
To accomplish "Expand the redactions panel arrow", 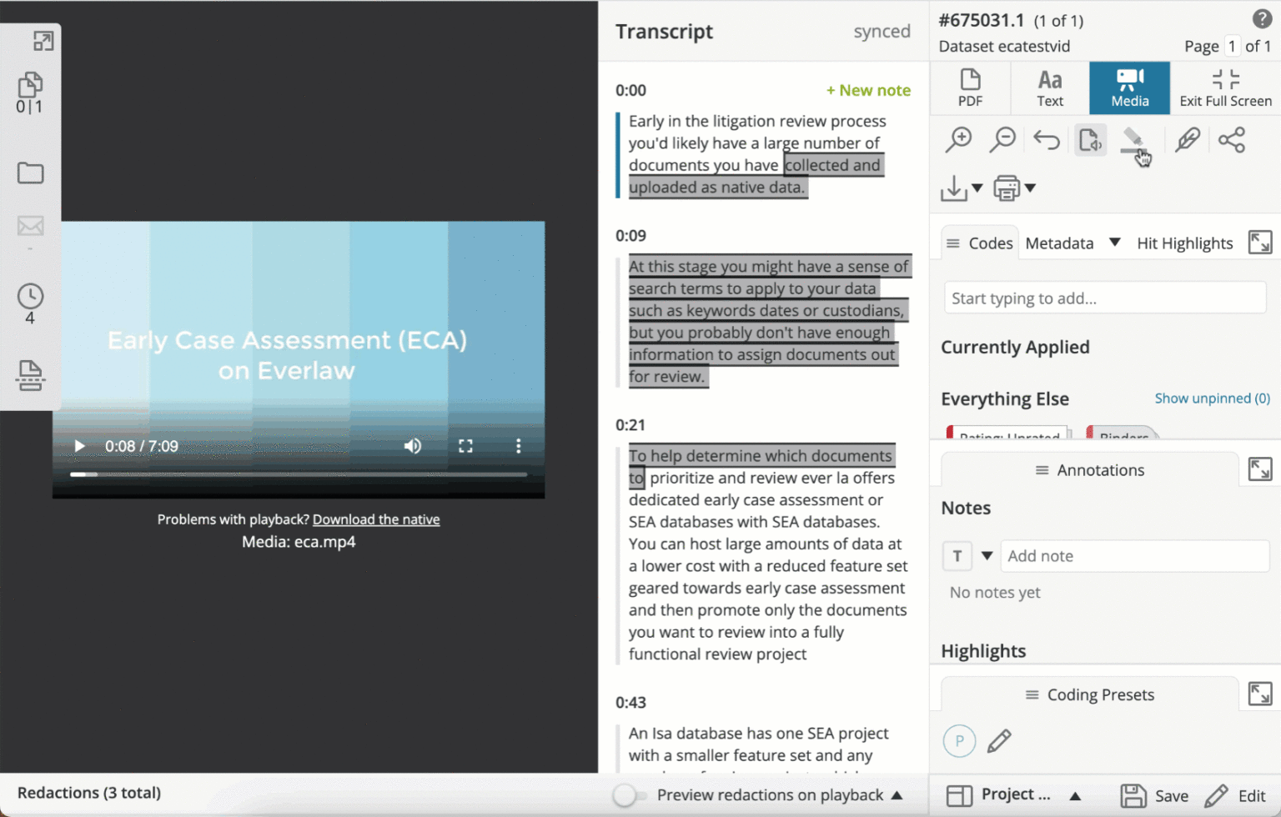I will (x=897, y=795).
